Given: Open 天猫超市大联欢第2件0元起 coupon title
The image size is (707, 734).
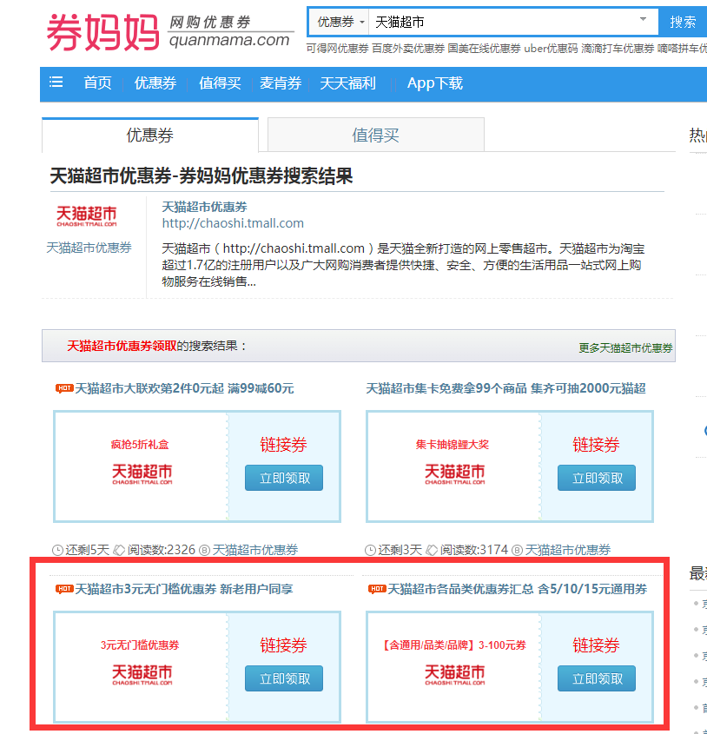Looking at the screenshot, I should (184, 388).
